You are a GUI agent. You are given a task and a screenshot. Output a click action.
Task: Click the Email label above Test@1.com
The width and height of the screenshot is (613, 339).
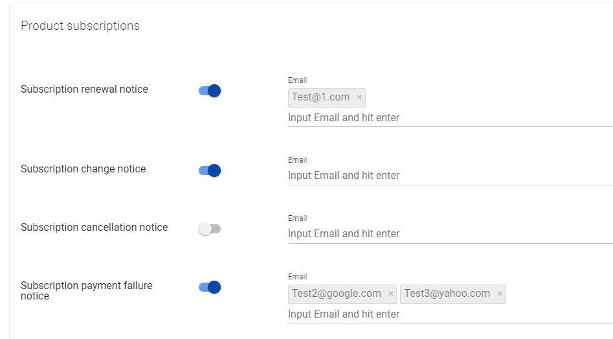tap(298, 80)
